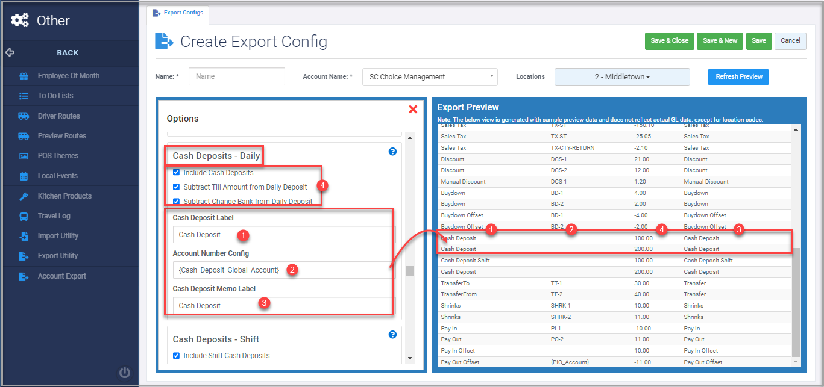The image size is (824, 387).
Task: Click the Cancel button
Action: [790, 41]
